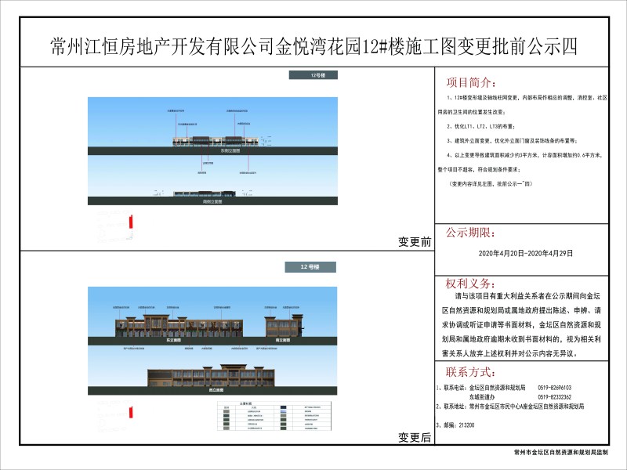Click the 邮编：213200 line
627x470 pixels.
tap(455, 425)
